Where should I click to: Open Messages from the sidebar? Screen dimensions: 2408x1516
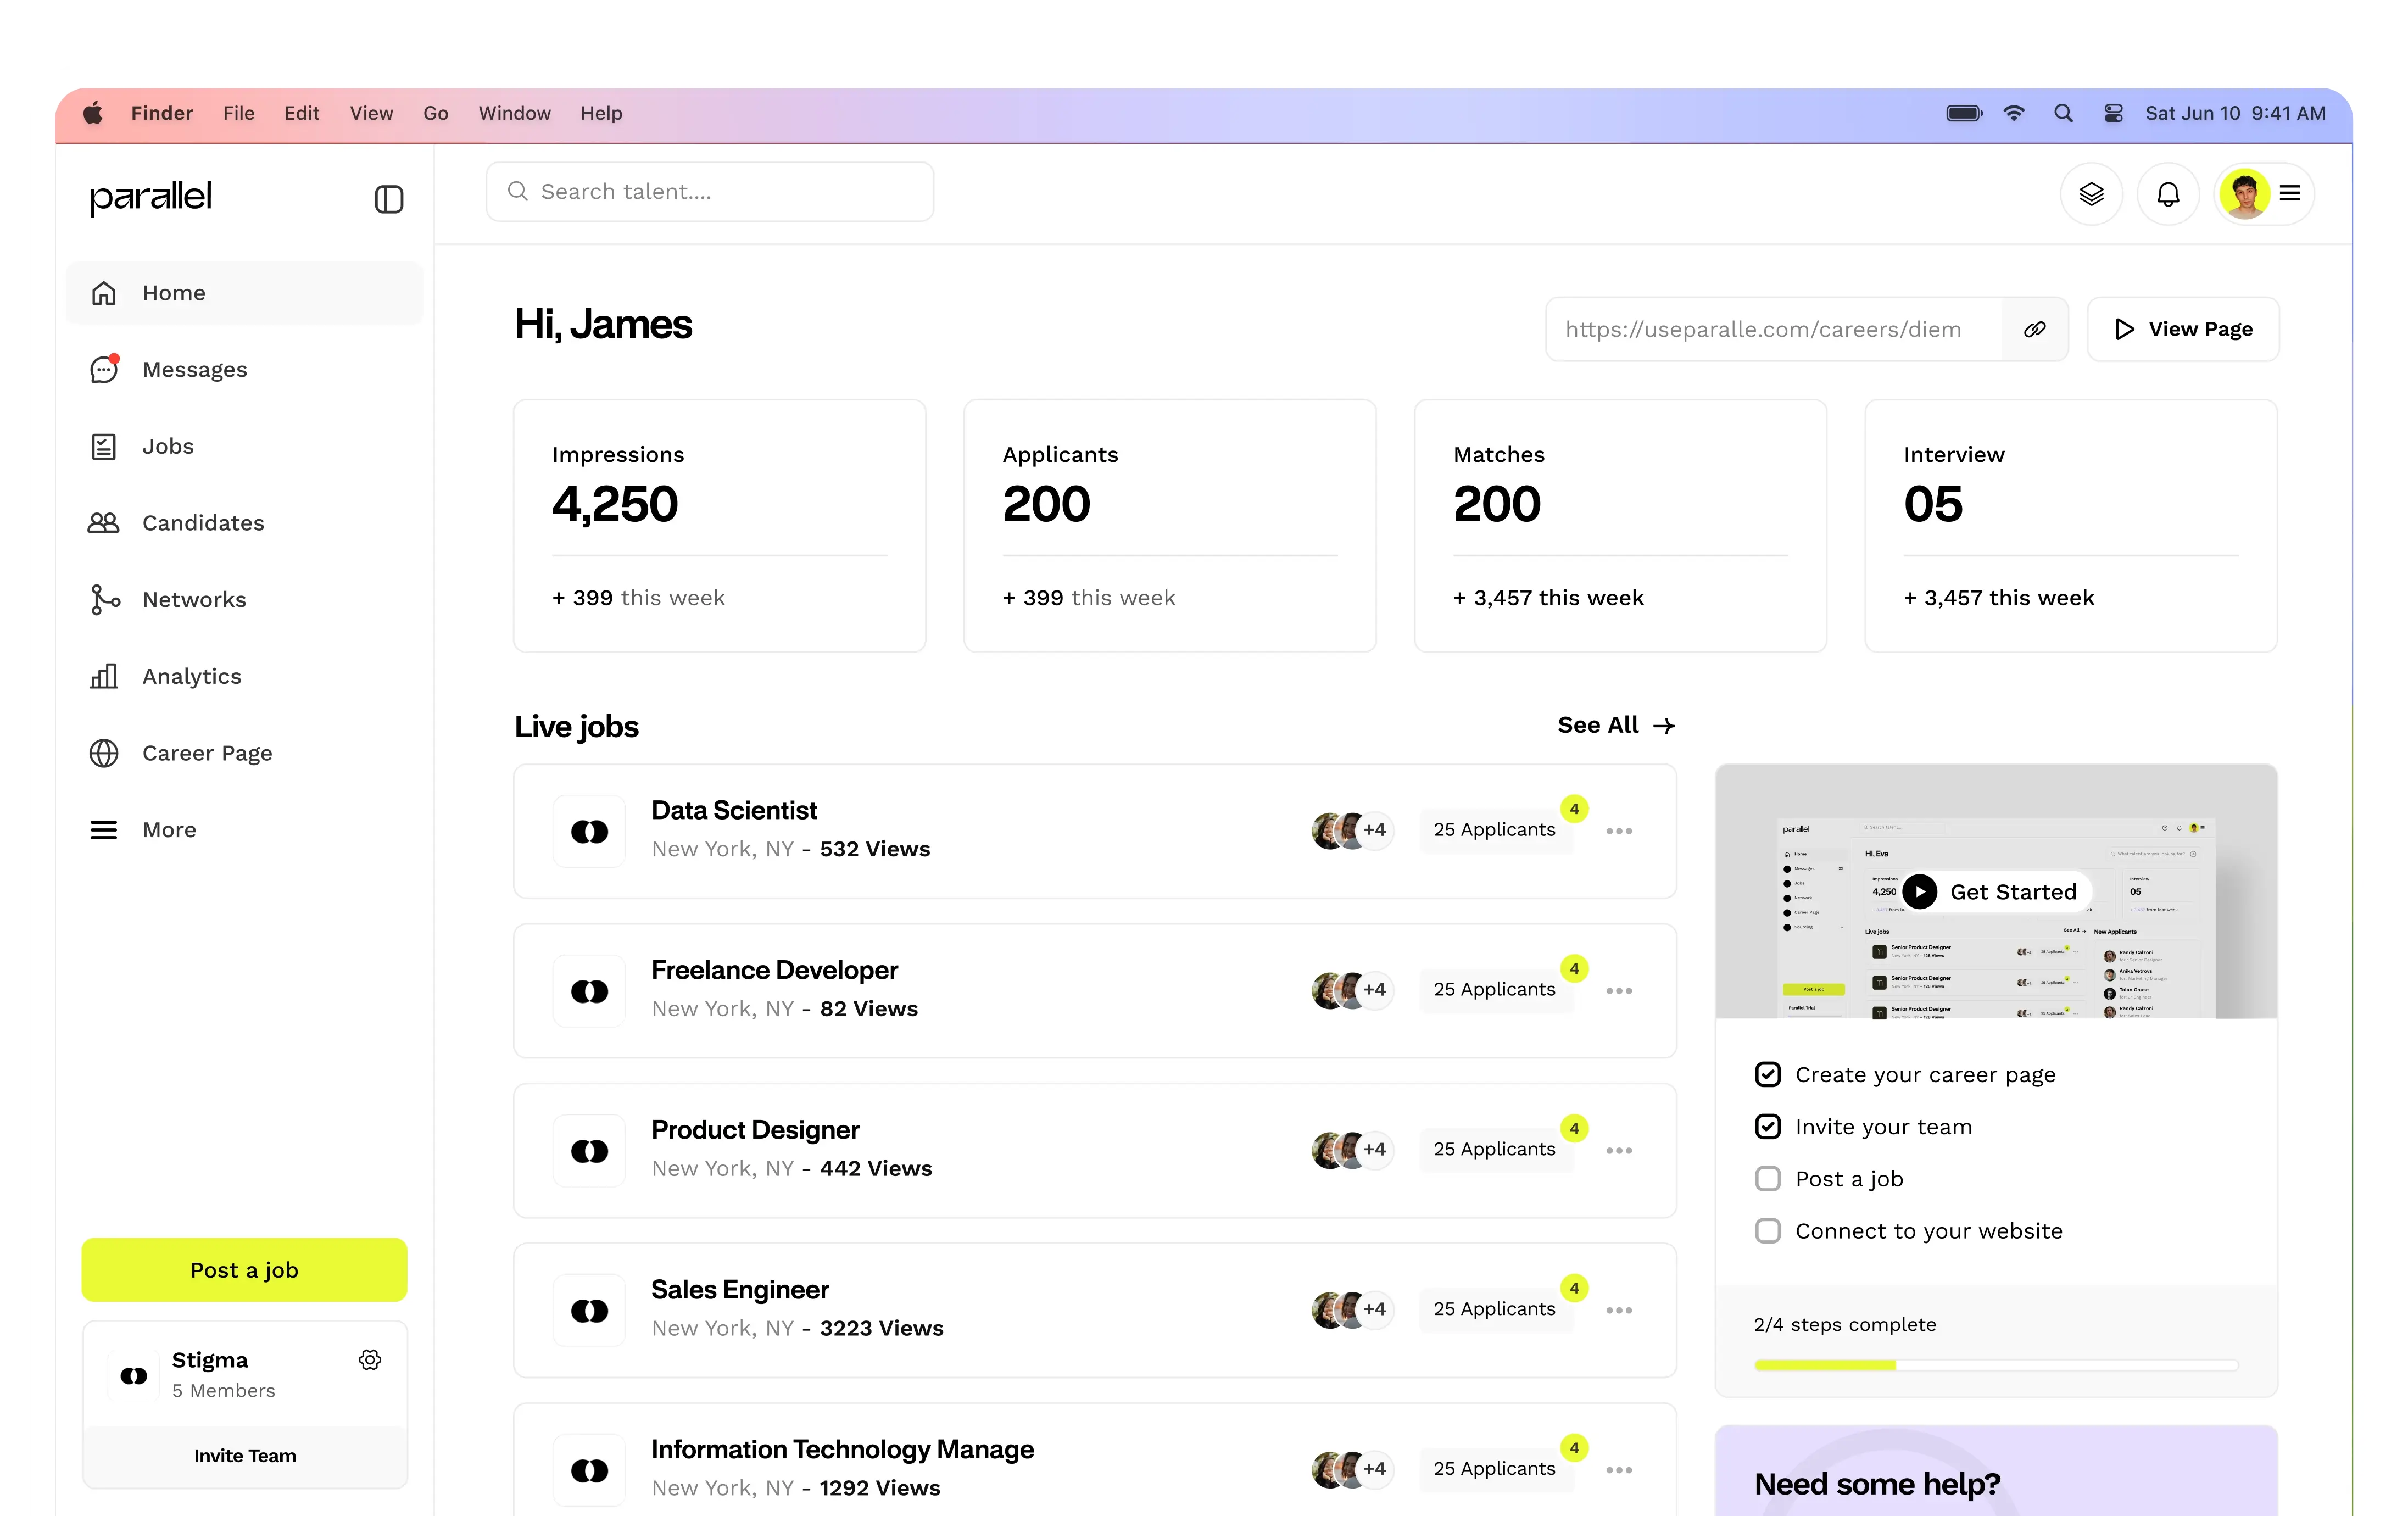194,370
